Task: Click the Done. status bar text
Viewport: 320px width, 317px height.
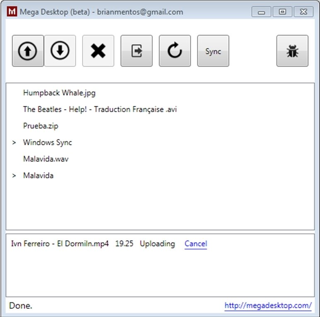Action: (21, 305)
